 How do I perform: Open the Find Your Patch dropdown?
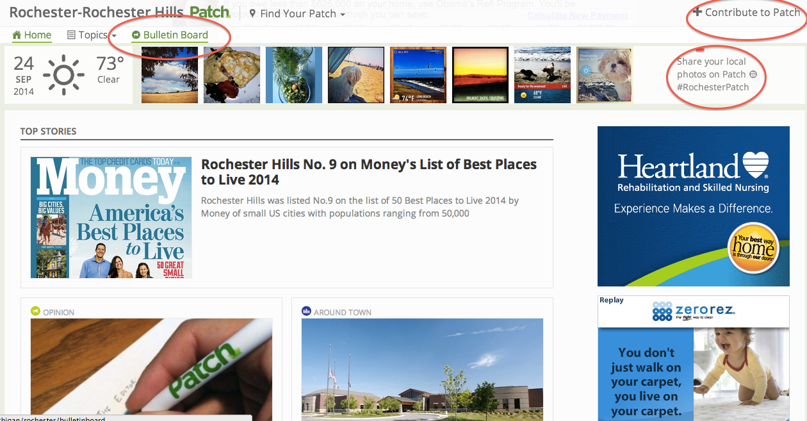297,13
